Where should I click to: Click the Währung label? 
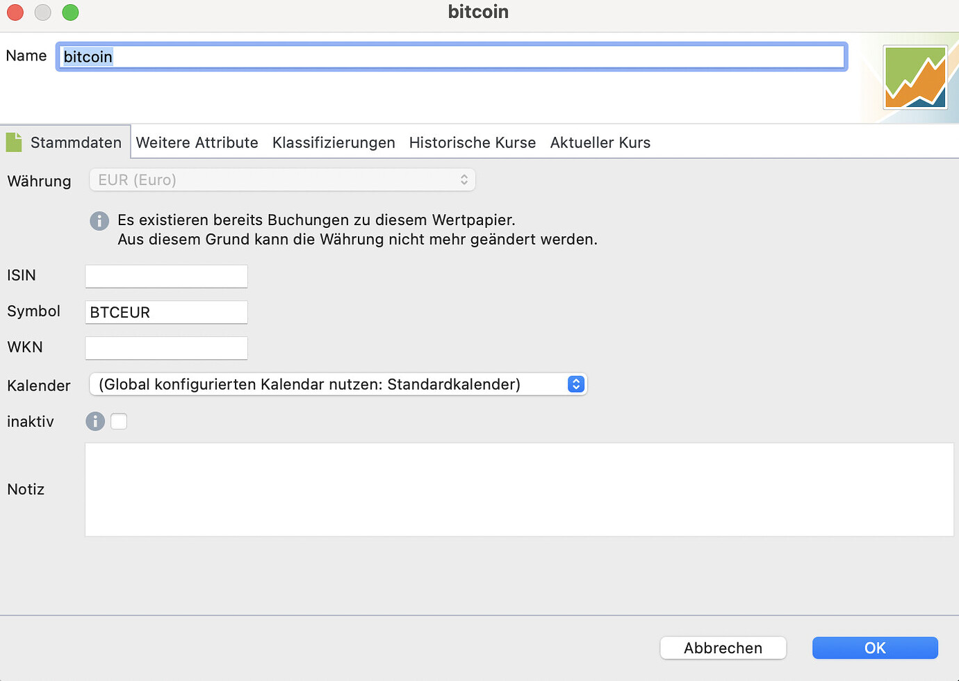(x=39, y=181)
